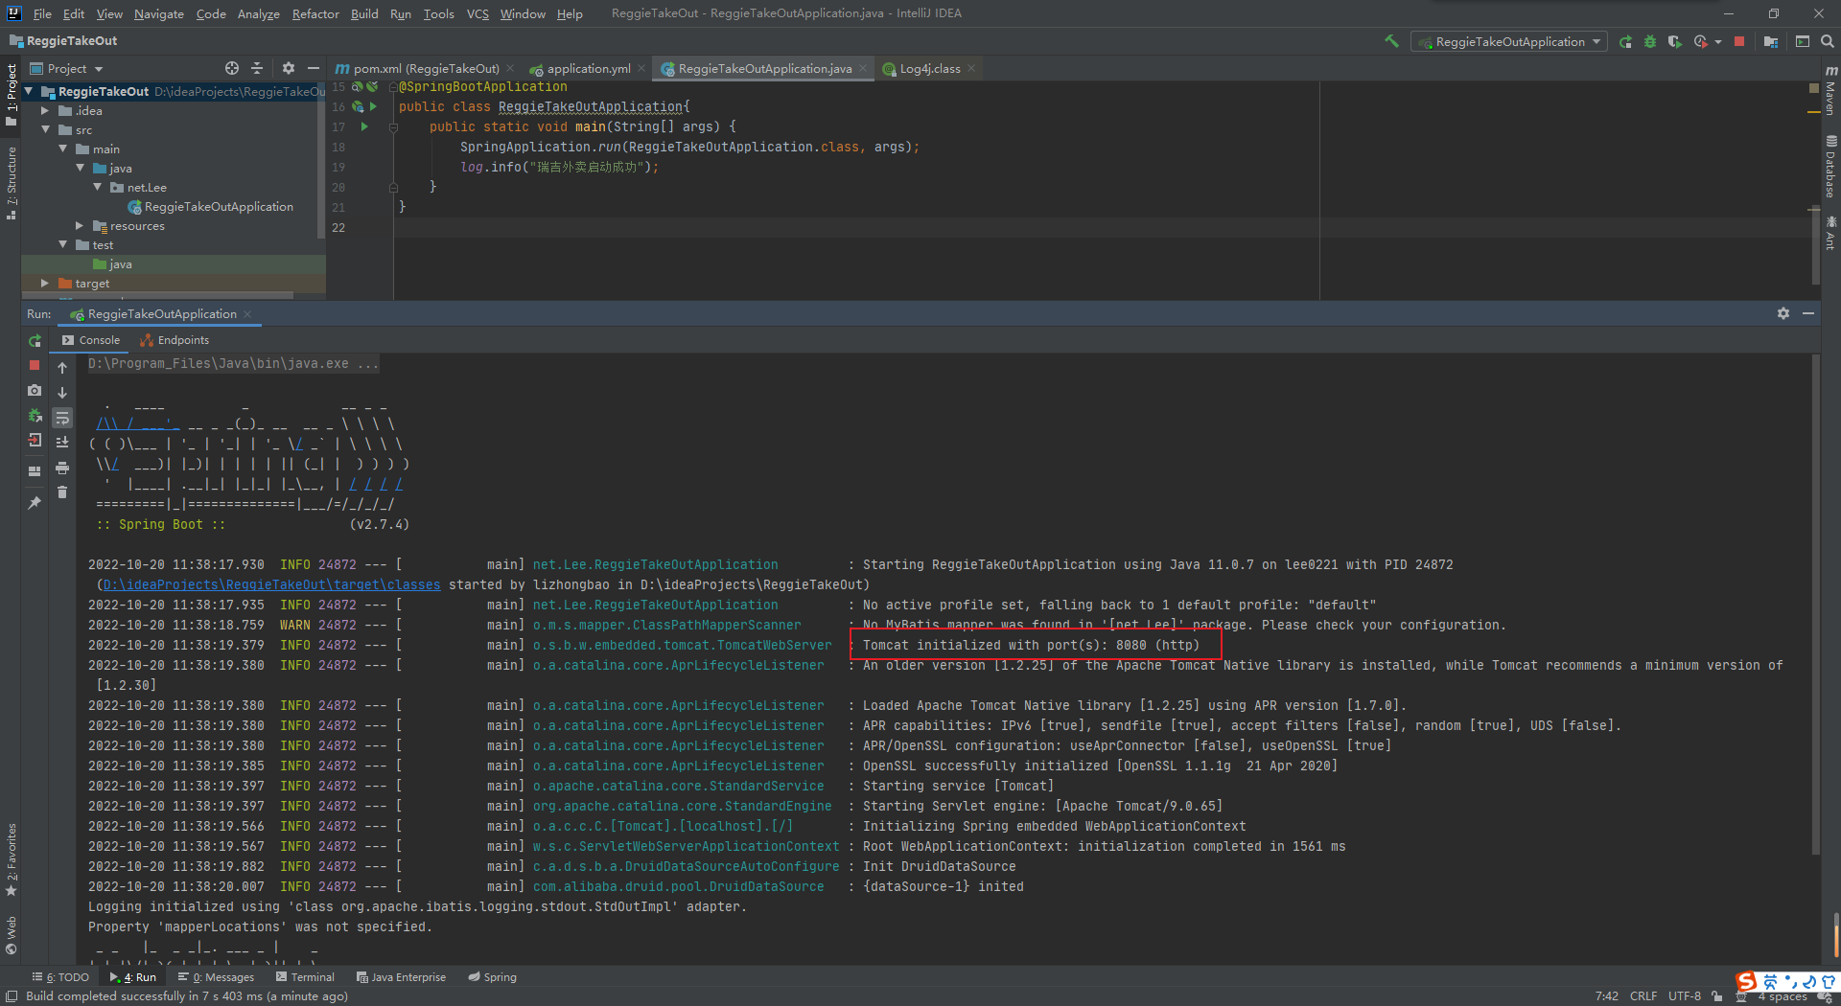1841x1006 pixels.
Task: Click the Exit icon in the Run panel
Action: point(35,441)
